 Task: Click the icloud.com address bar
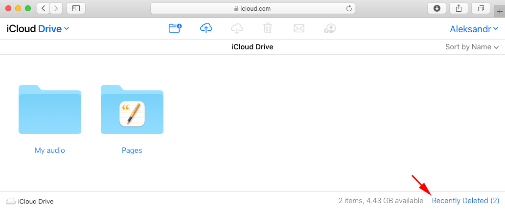coord(253,9)
